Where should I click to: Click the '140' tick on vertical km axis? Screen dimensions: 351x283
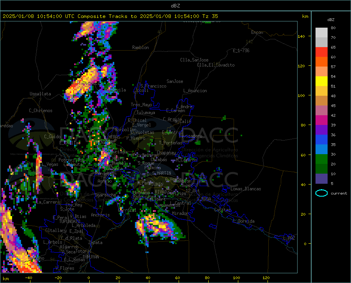point(301,36)
